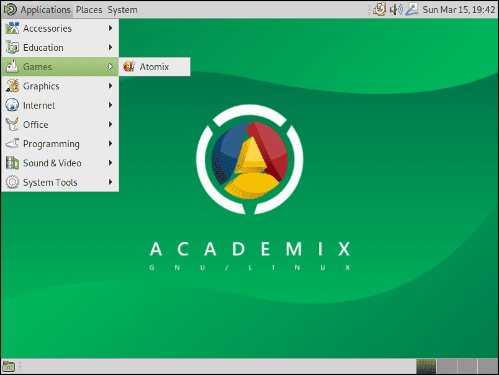This screenshot has width=499, height=375.
Task: Switch to the first active workspace
Action: coord(426,366)
